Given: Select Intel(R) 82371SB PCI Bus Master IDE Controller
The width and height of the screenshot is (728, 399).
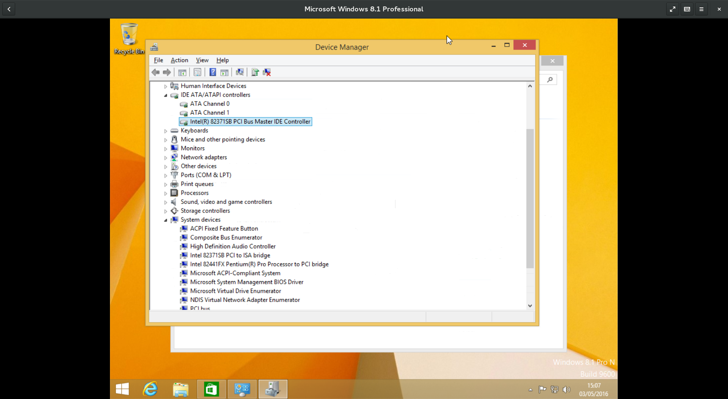Looking at the screenshot, I should click(x=250, y=122).
